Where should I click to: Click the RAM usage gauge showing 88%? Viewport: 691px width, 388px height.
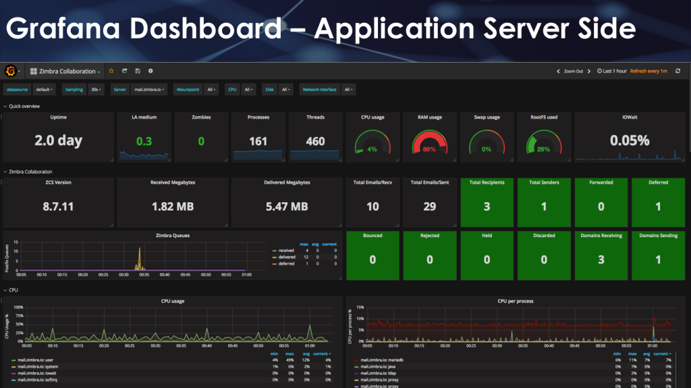430,142
